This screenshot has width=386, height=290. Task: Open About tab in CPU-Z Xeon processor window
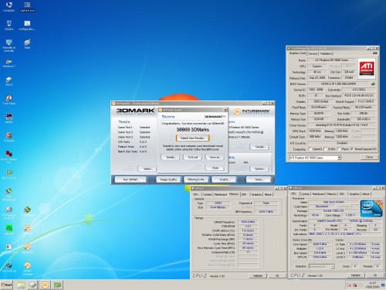click(x=366, y=194)
